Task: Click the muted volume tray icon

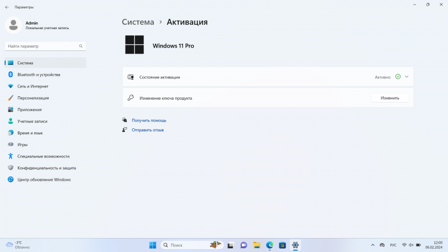Action: pyautogui.click(x=411, y=245)
